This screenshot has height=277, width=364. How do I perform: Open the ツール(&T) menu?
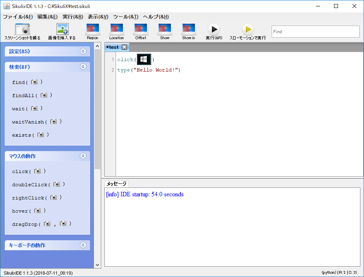coord(126,17)
